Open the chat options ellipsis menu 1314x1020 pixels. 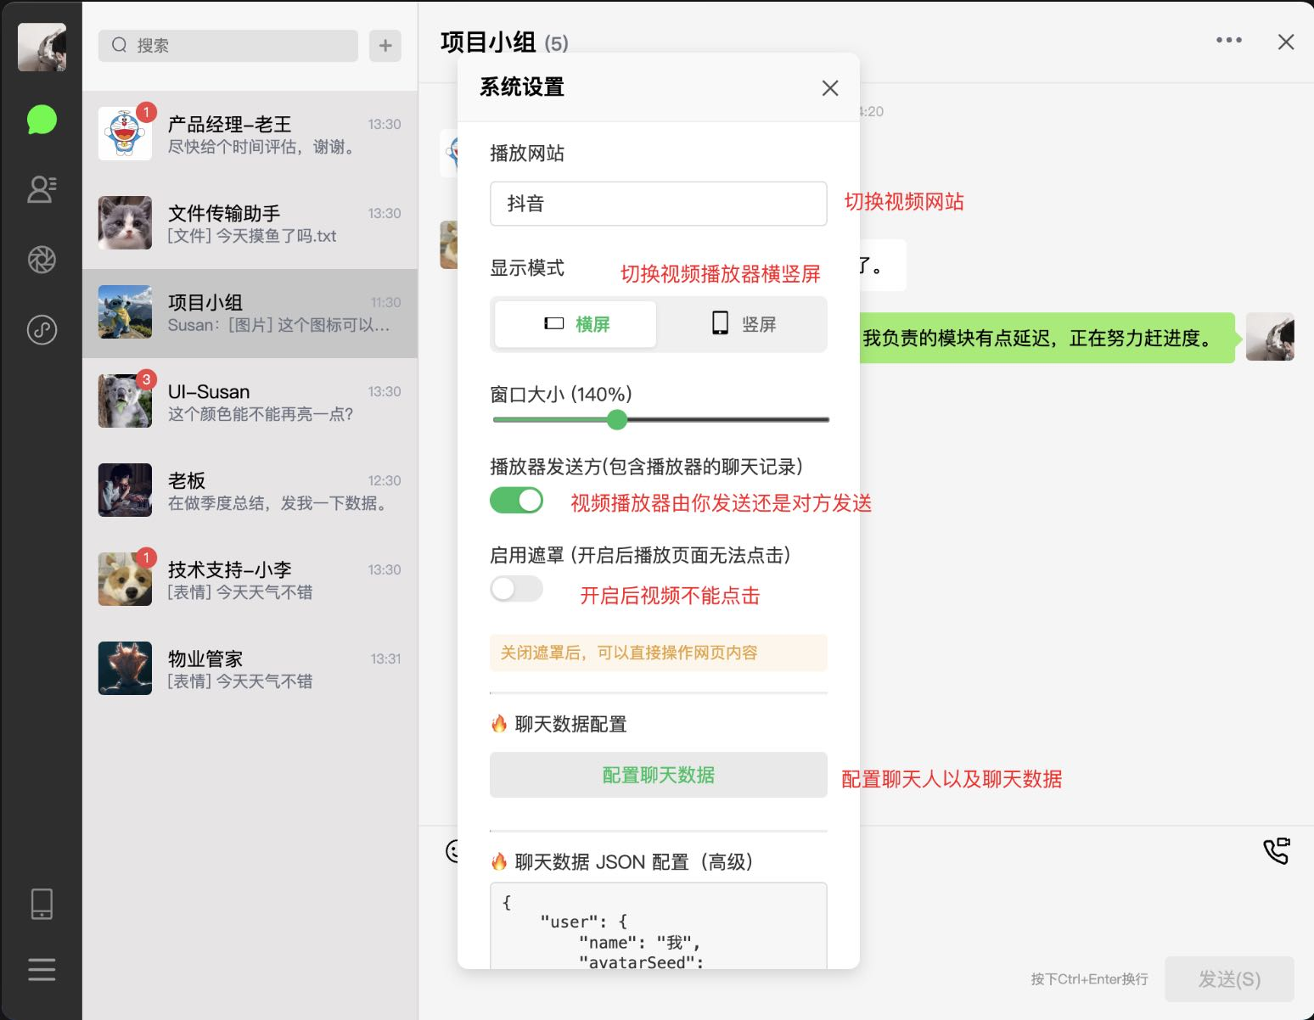point(1229,40)
